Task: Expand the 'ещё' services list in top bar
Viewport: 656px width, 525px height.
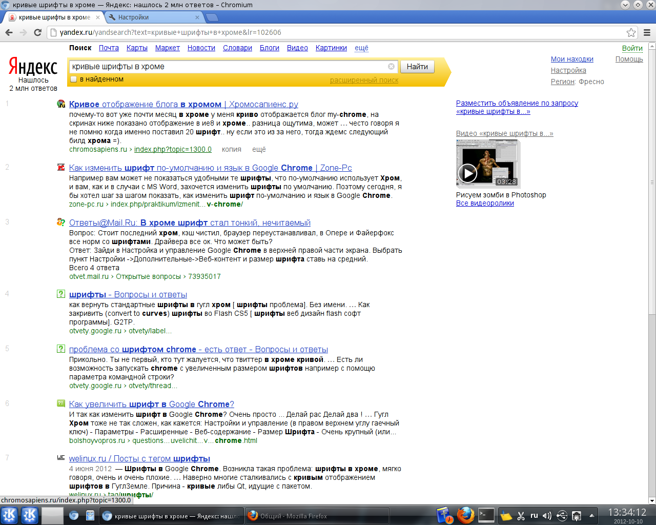Action: click(x=361, y=48)
